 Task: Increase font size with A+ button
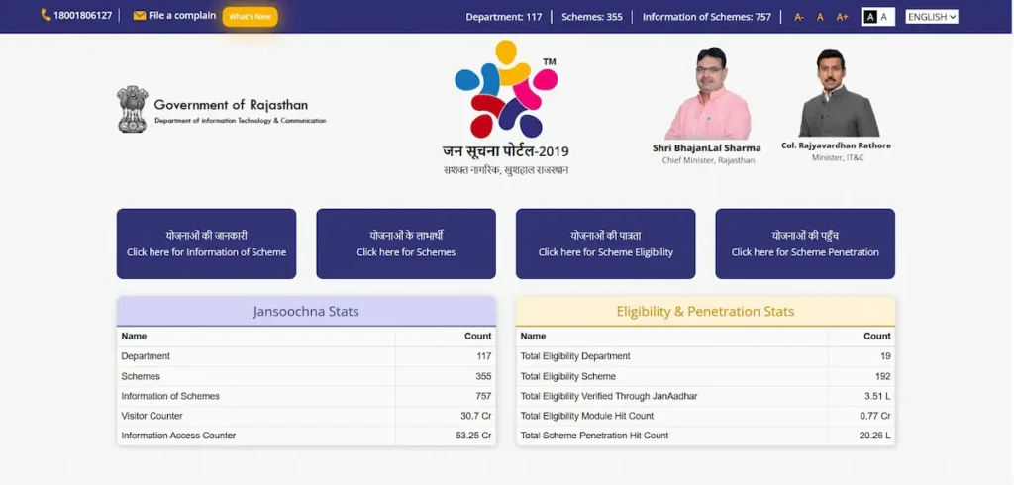[x=842, y=17]
